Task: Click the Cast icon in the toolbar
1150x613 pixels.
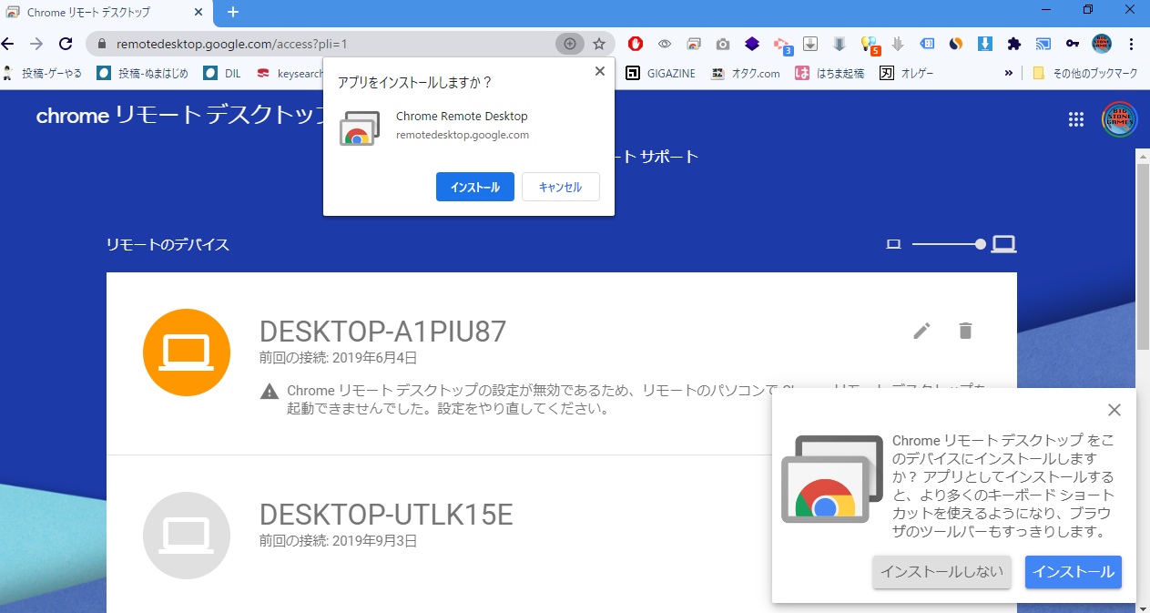Action: click(1043, 44)
